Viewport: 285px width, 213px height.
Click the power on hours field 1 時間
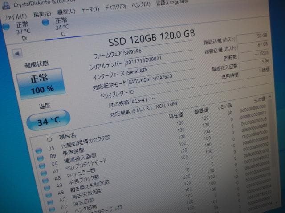click(256, 72)
